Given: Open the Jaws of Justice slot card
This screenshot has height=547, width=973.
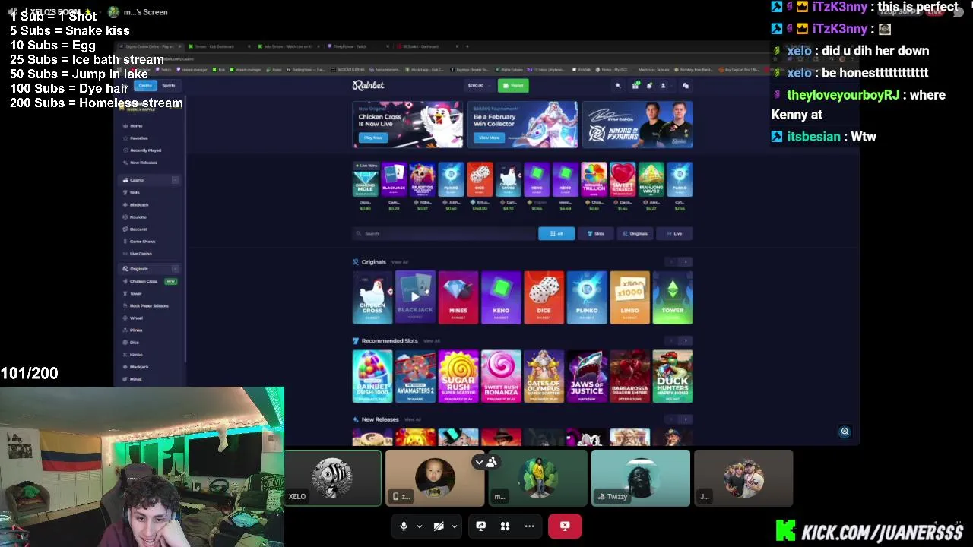Looking at the screenshot, I should pos(587,376).
